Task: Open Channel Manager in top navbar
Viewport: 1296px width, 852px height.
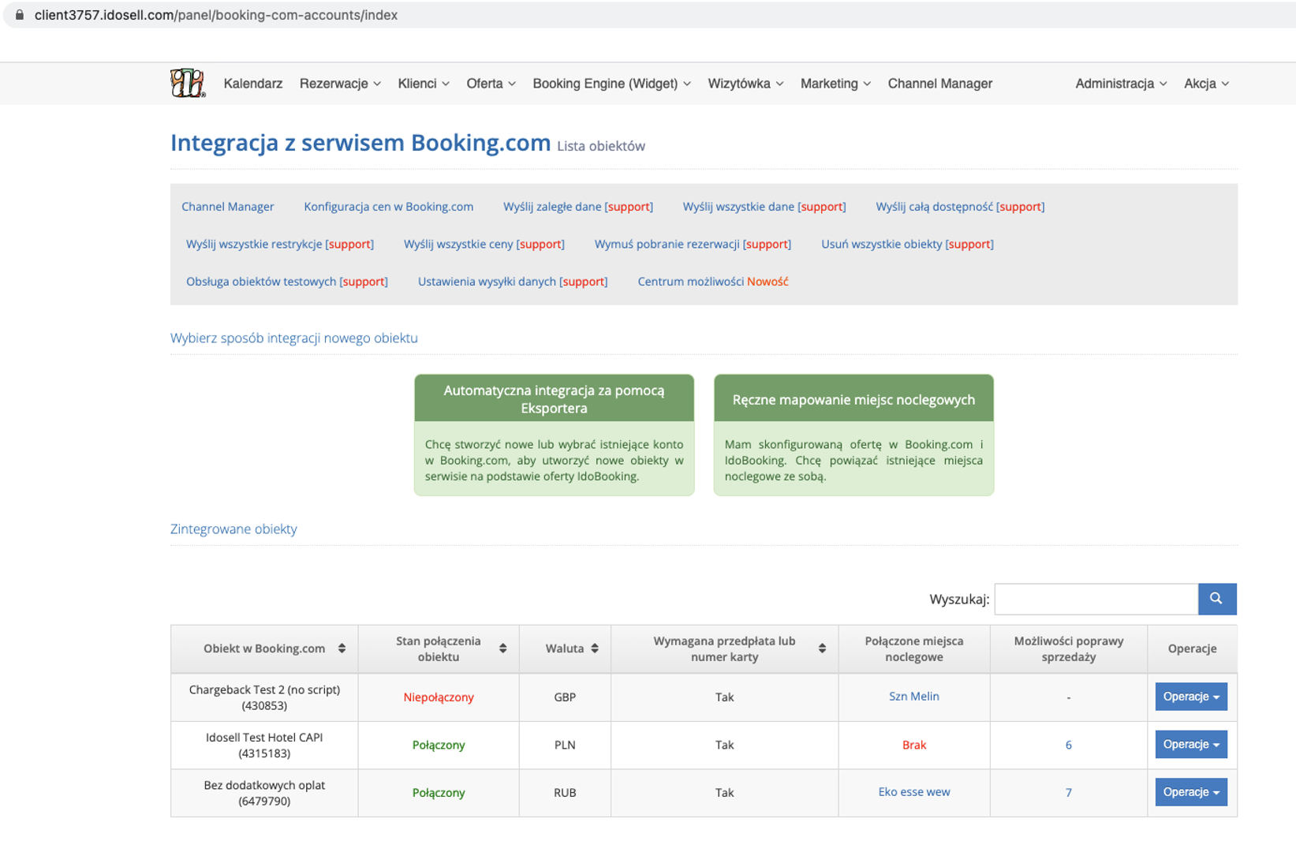Action: coord(939,84)
